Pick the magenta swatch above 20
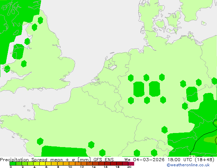This screenshot has height=168, width=217. 131,164
